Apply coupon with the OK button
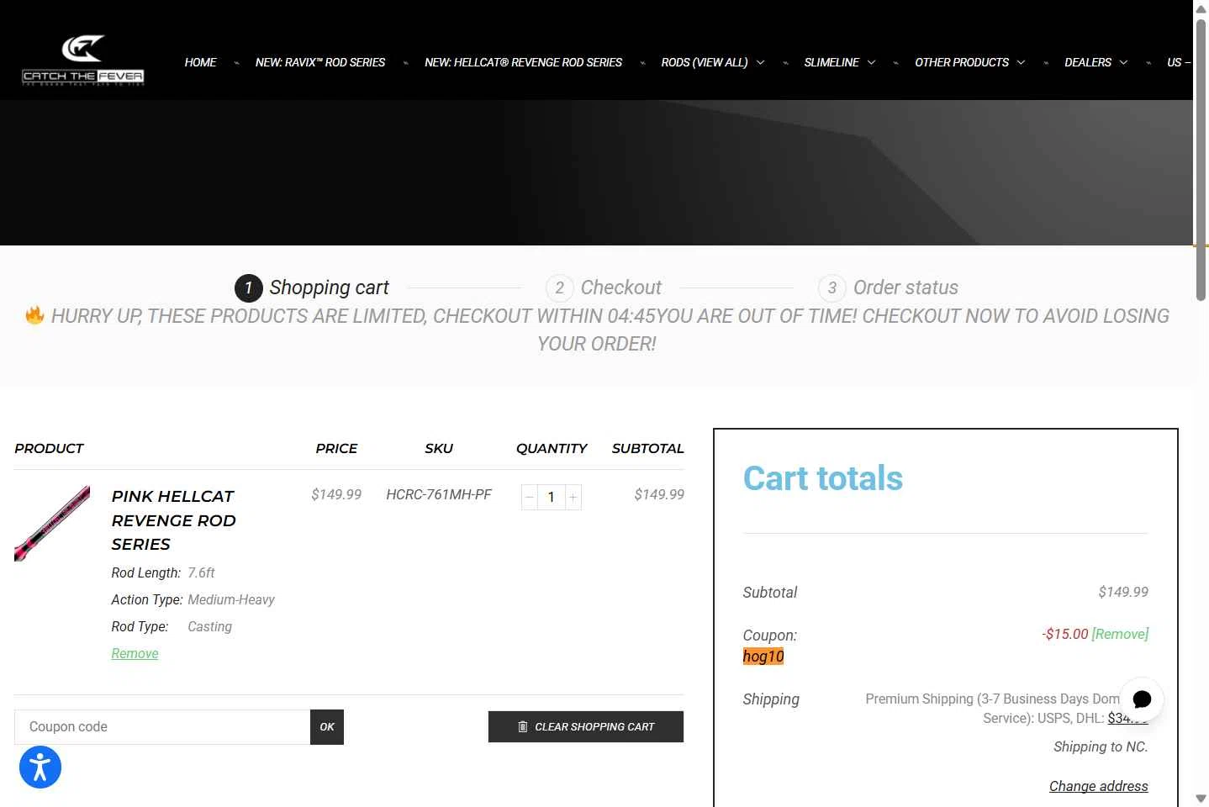This screenshot has height=807, width=1209. click(327, 727)
